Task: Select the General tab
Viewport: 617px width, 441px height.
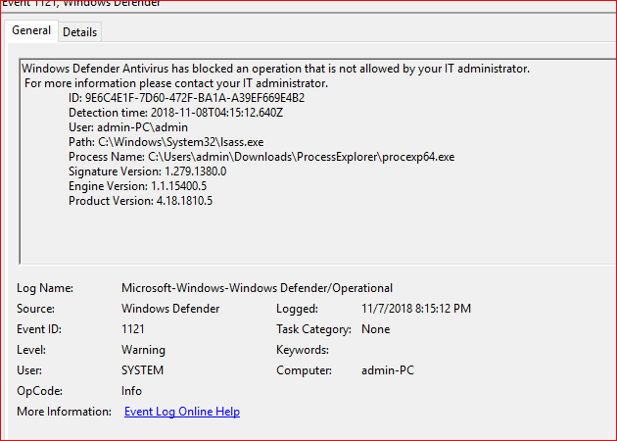Action: click(x=31, y=31)
